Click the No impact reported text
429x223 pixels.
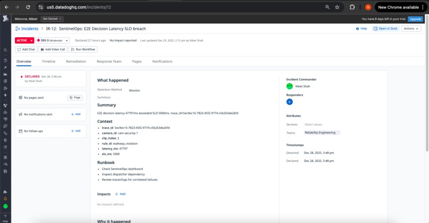coord(123,40)
